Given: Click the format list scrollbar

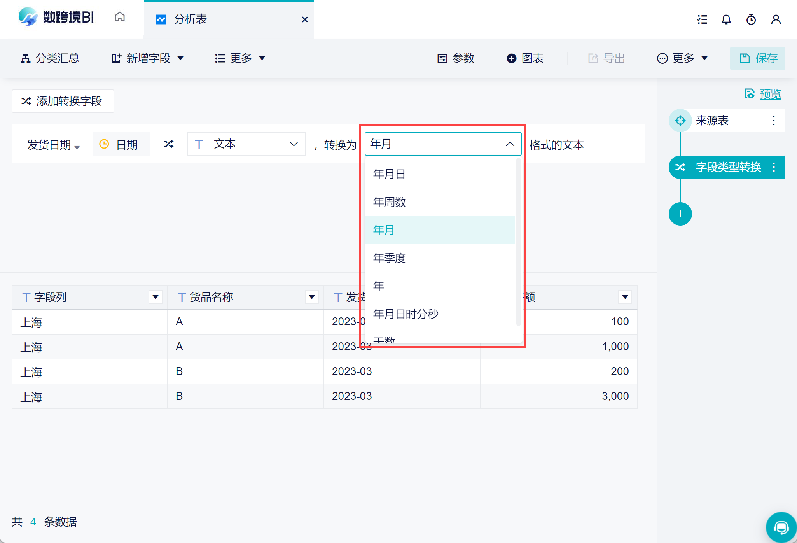Looking at the screenshot, I should point(518,241).
